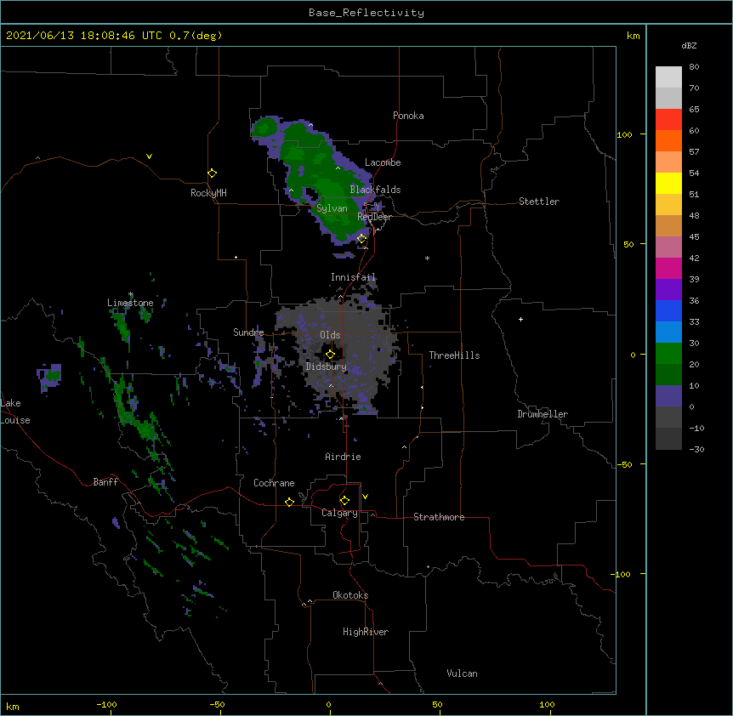Click the Ponoka city label
733x716 pixels.
point(408,116)
